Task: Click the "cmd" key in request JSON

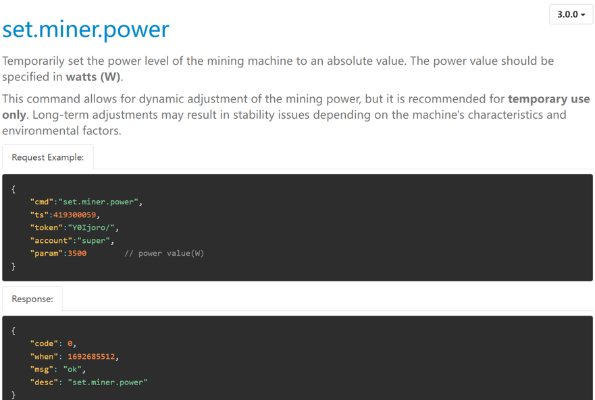Action: tap(42, 202)
